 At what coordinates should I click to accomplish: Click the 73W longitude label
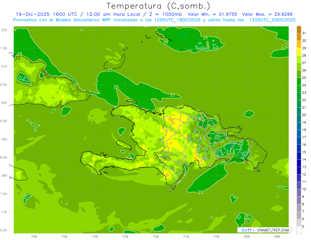[x=125, y=236]
